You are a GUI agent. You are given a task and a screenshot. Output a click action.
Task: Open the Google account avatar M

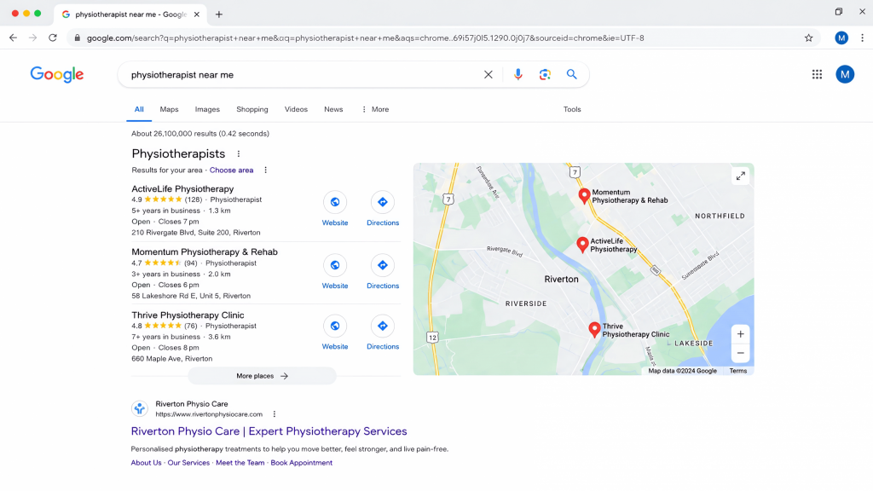(x=845, y=74)
